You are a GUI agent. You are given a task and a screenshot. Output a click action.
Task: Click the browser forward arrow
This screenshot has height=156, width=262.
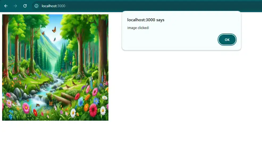click(15, 6)
